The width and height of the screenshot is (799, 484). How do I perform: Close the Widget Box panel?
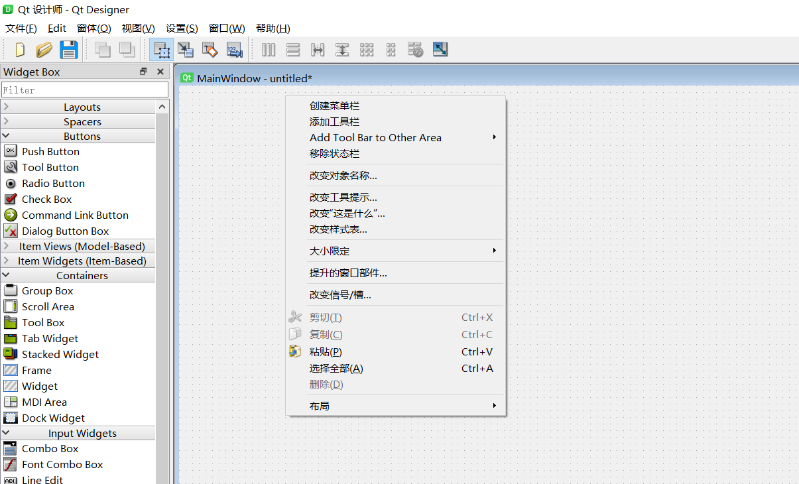[160, 72]
